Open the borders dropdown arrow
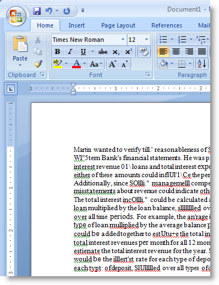Viewport: 219px width, 285px height. (190, 64)
